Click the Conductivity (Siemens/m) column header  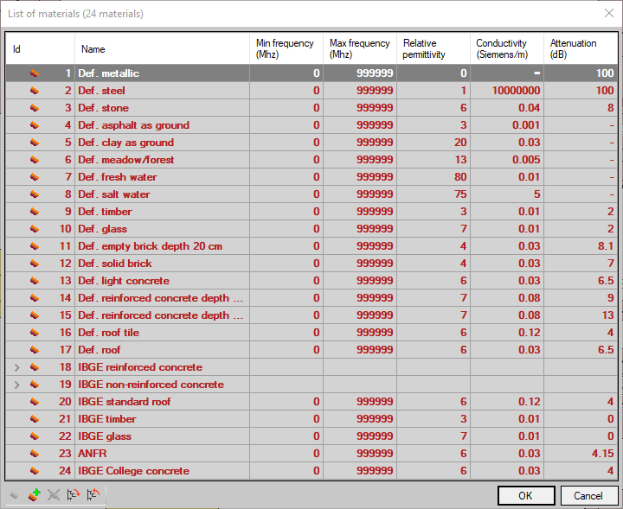pos(507,48)
